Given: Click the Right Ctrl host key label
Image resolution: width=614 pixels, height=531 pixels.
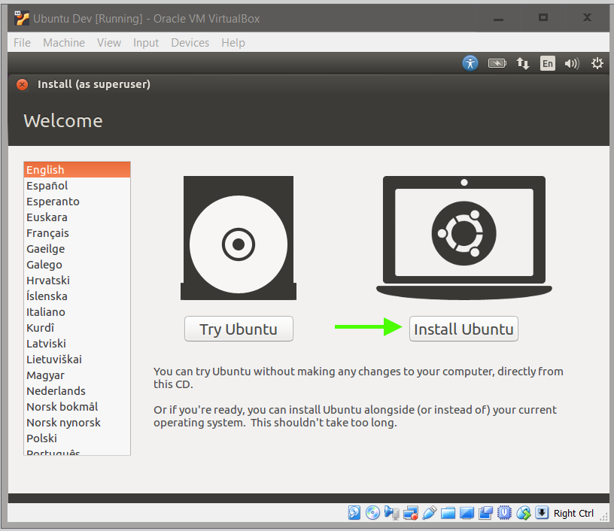Looking at the screenshot, I should pyautogui.click(x=573, y=513).
